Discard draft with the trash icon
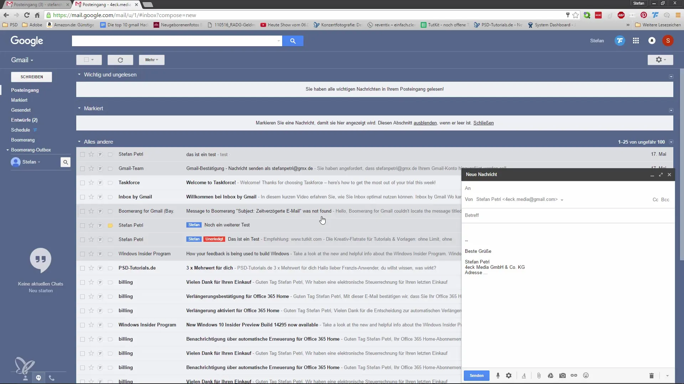The width and height of the screenshot is (684, 384). click(652, 375)
